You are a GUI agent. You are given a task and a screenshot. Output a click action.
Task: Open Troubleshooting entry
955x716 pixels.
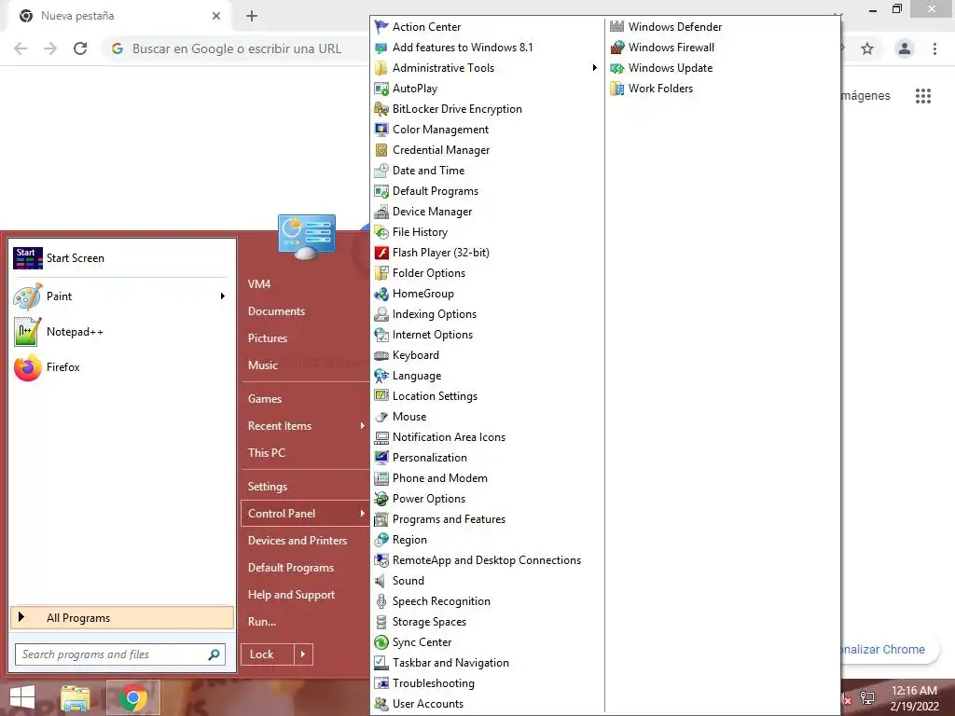(433, 683)
